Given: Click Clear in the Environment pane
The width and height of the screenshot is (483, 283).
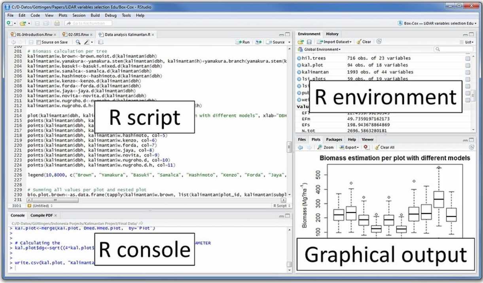Looking at the screenshot, I should pyautogui.click(x=364, y=41).
